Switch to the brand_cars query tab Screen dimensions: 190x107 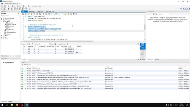(x=32, y=11)
